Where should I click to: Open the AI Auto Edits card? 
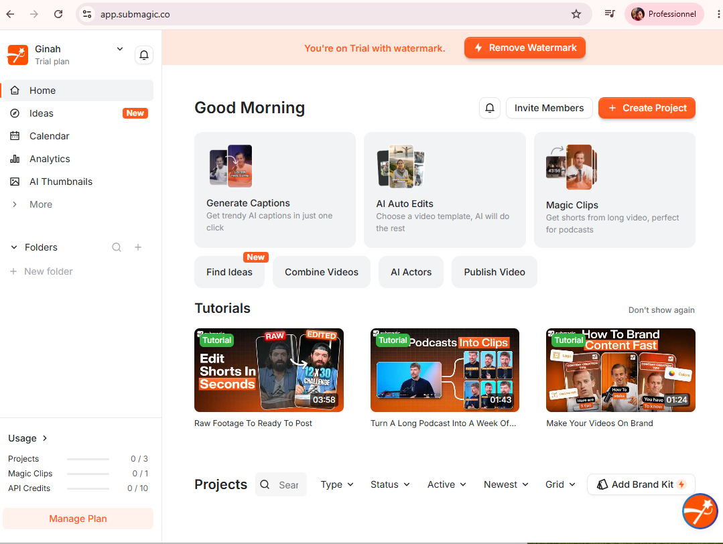pyautogui.click(x=444, y=190)
